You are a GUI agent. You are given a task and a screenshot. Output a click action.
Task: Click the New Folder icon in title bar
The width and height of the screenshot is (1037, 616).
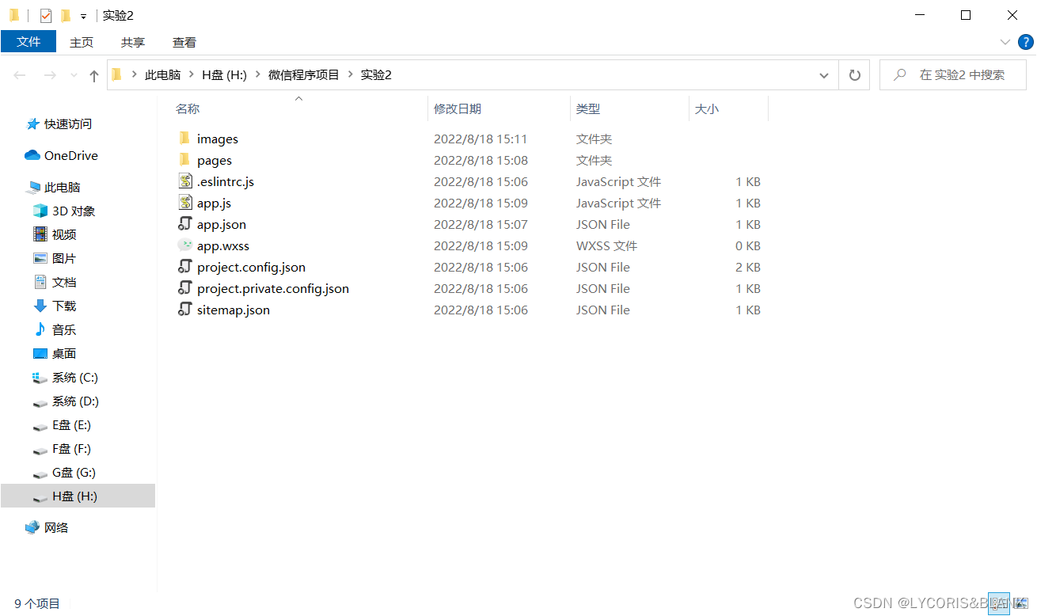pyautogui.click(x=66, y=15)
